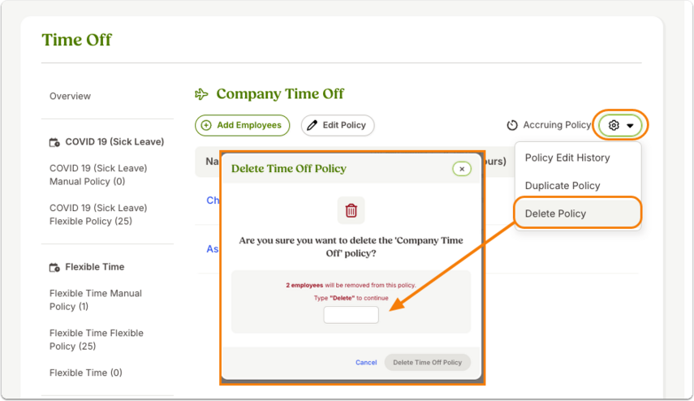
Task: Click the Edit Policy button
Action: 338,125
